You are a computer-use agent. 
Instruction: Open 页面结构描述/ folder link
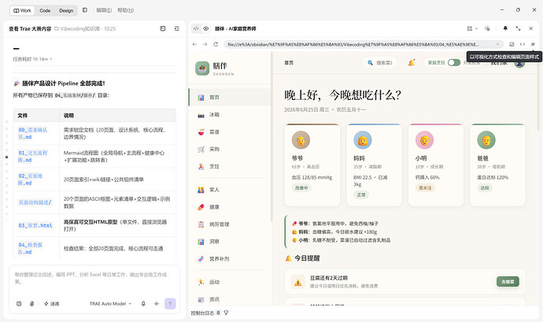[x=35, y=202]
